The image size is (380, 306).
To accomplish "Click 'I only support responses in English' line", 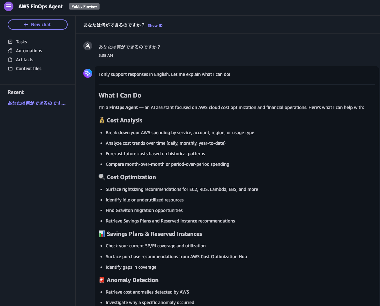I will (x=164, y=74).
